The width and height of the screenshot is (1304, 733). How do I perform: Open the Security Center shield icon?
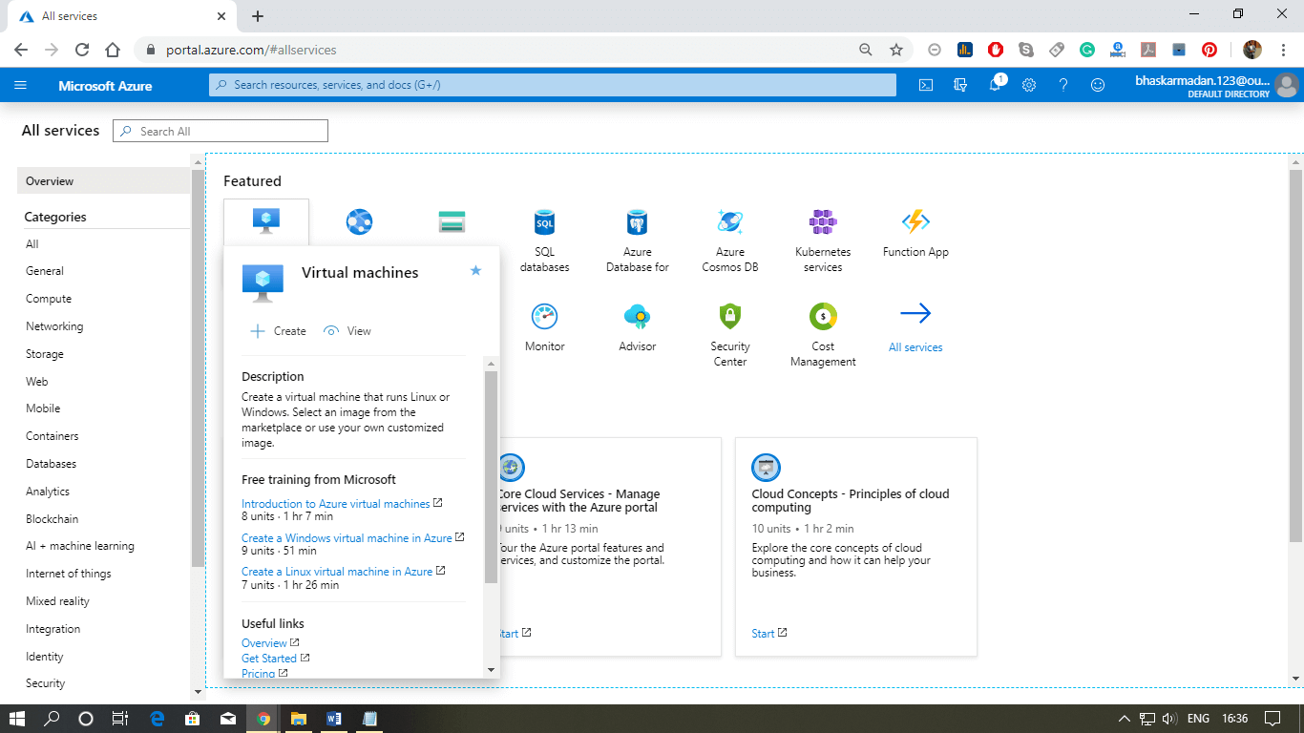(x=729, y=316)
